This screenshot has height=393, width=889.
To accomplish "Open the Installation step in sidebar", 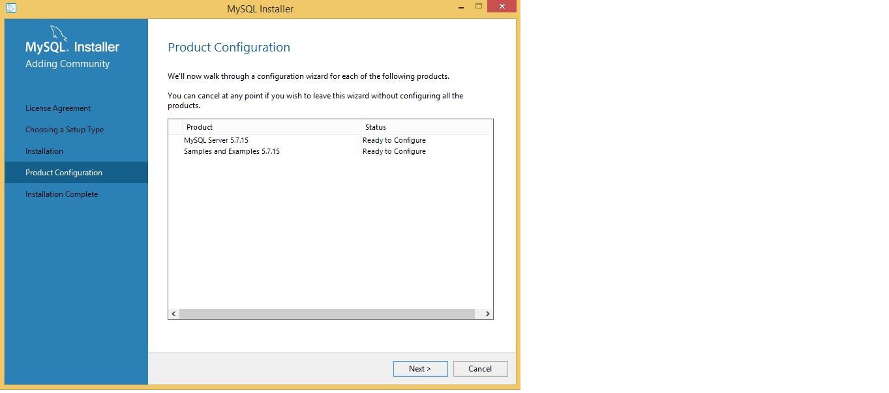I will tap(44, 151).
